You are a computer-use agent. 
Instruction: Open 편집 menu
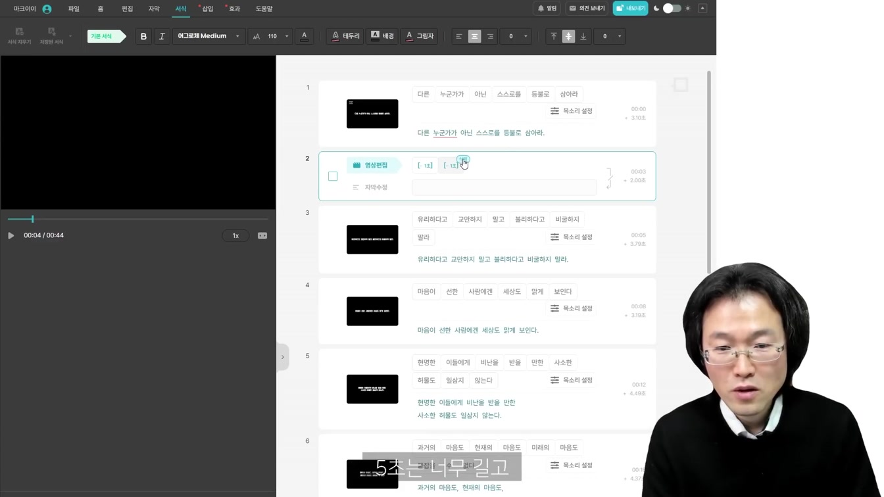[x=127, y=9]
